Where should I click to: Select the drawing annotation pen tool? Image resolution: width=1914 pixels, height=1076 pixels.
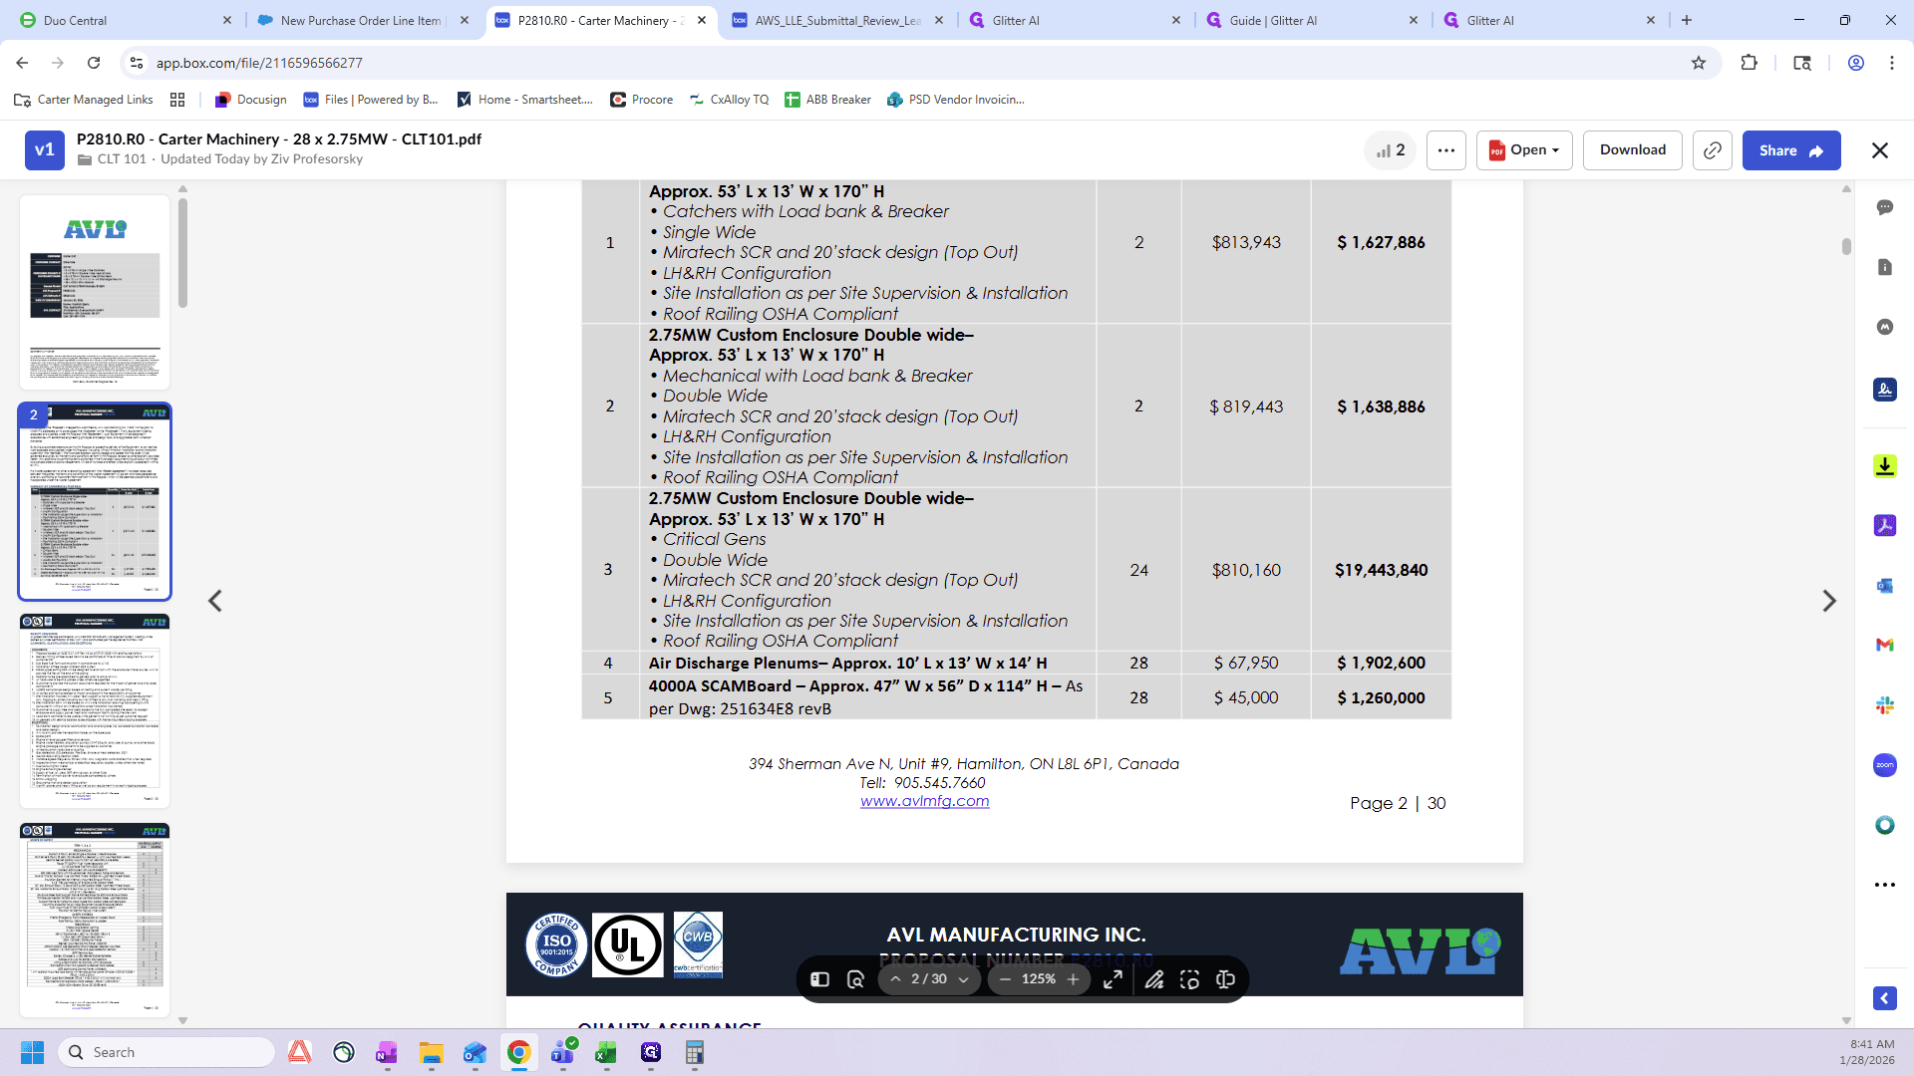1154,979
